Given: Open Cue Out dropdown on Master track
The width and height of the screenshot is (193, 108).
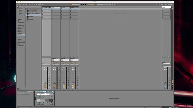Looking at the screenshot, I should [x=166, y=64].
